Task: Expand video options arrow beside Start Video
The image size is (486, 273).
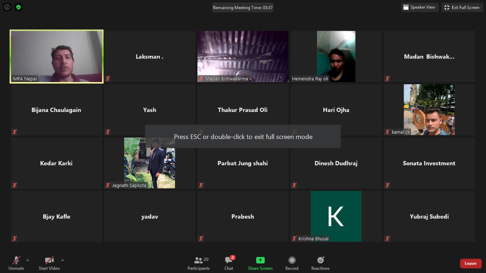Action: [x=63, y=260]
